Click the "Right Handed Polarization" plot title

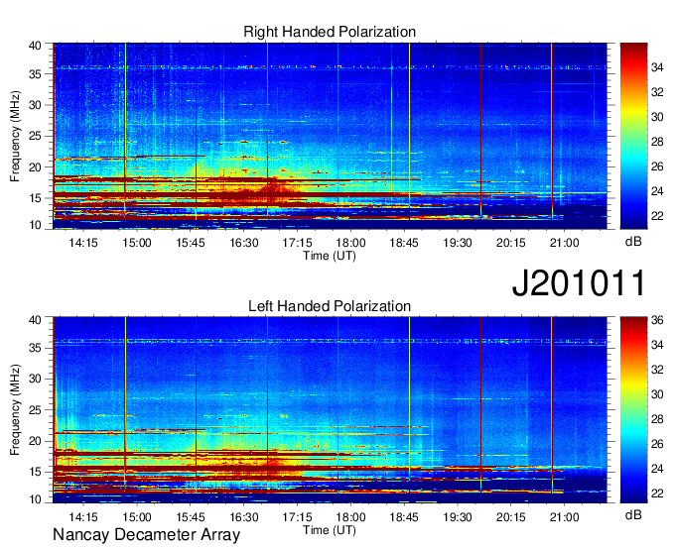tap(330, 32)
